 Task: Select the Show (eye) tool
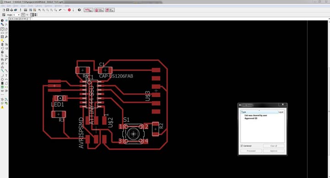point(6,21)
